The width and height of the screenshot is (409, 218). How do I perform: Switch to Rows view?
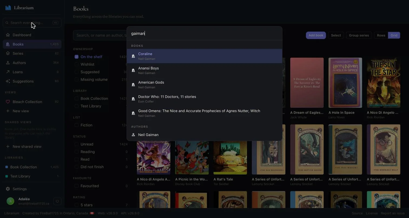pyautogui.click(x=381, y=35)
